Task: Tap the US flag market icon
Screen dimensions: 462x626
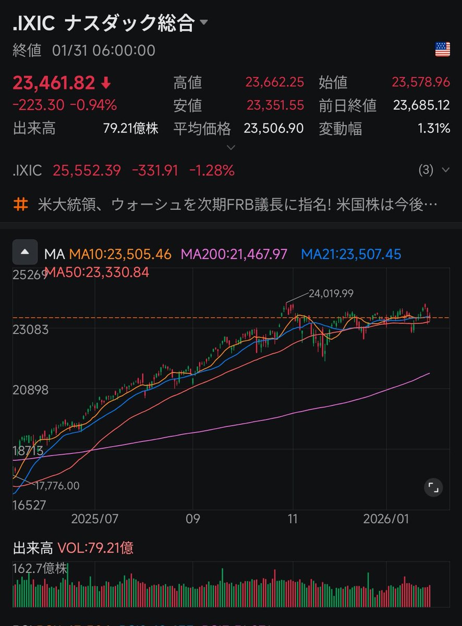Action: (442, 50)
